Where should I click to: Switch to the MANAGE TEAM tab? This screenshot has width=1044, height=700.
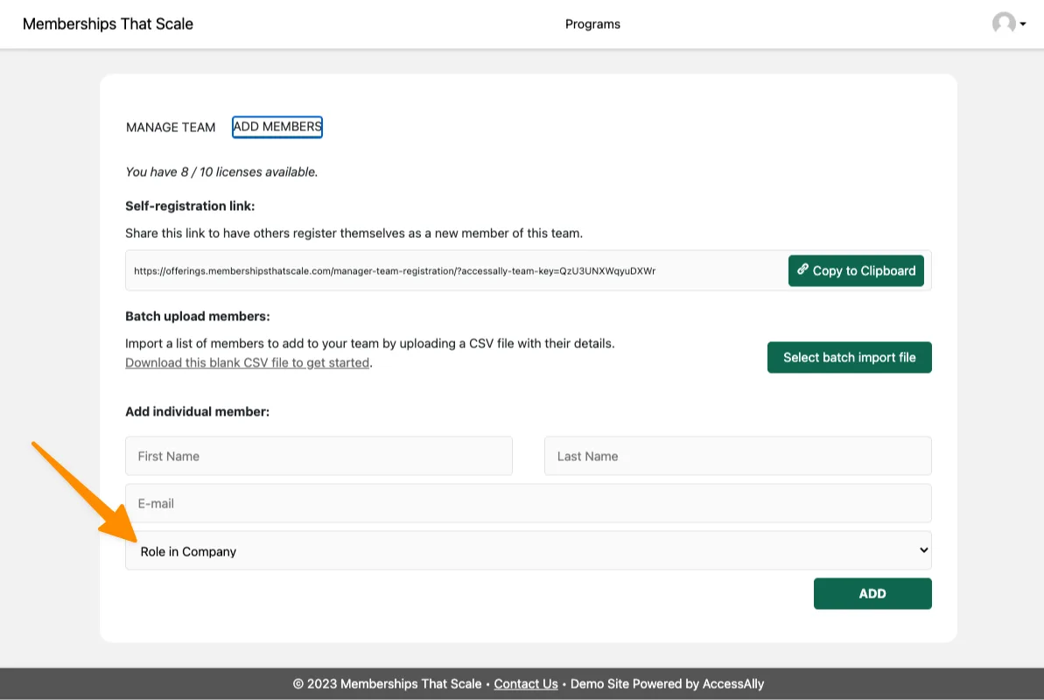tap(170, 127)
